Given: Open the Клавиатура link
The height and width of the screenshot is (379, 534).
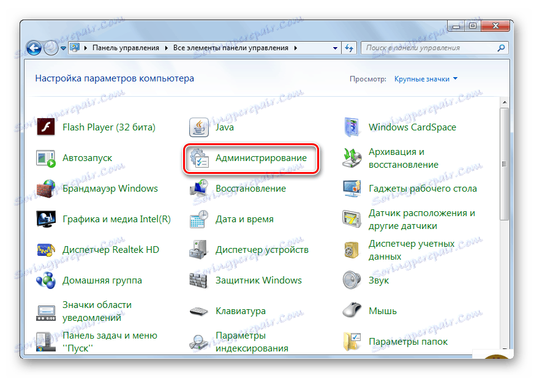Looking at the screenshot, I should tap(241, 311).
